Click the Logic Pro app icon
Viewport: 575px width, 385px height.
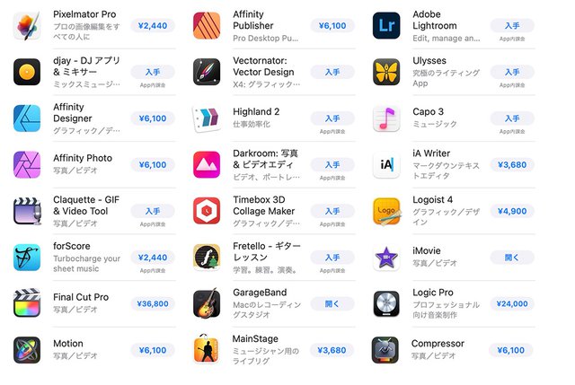386,303
